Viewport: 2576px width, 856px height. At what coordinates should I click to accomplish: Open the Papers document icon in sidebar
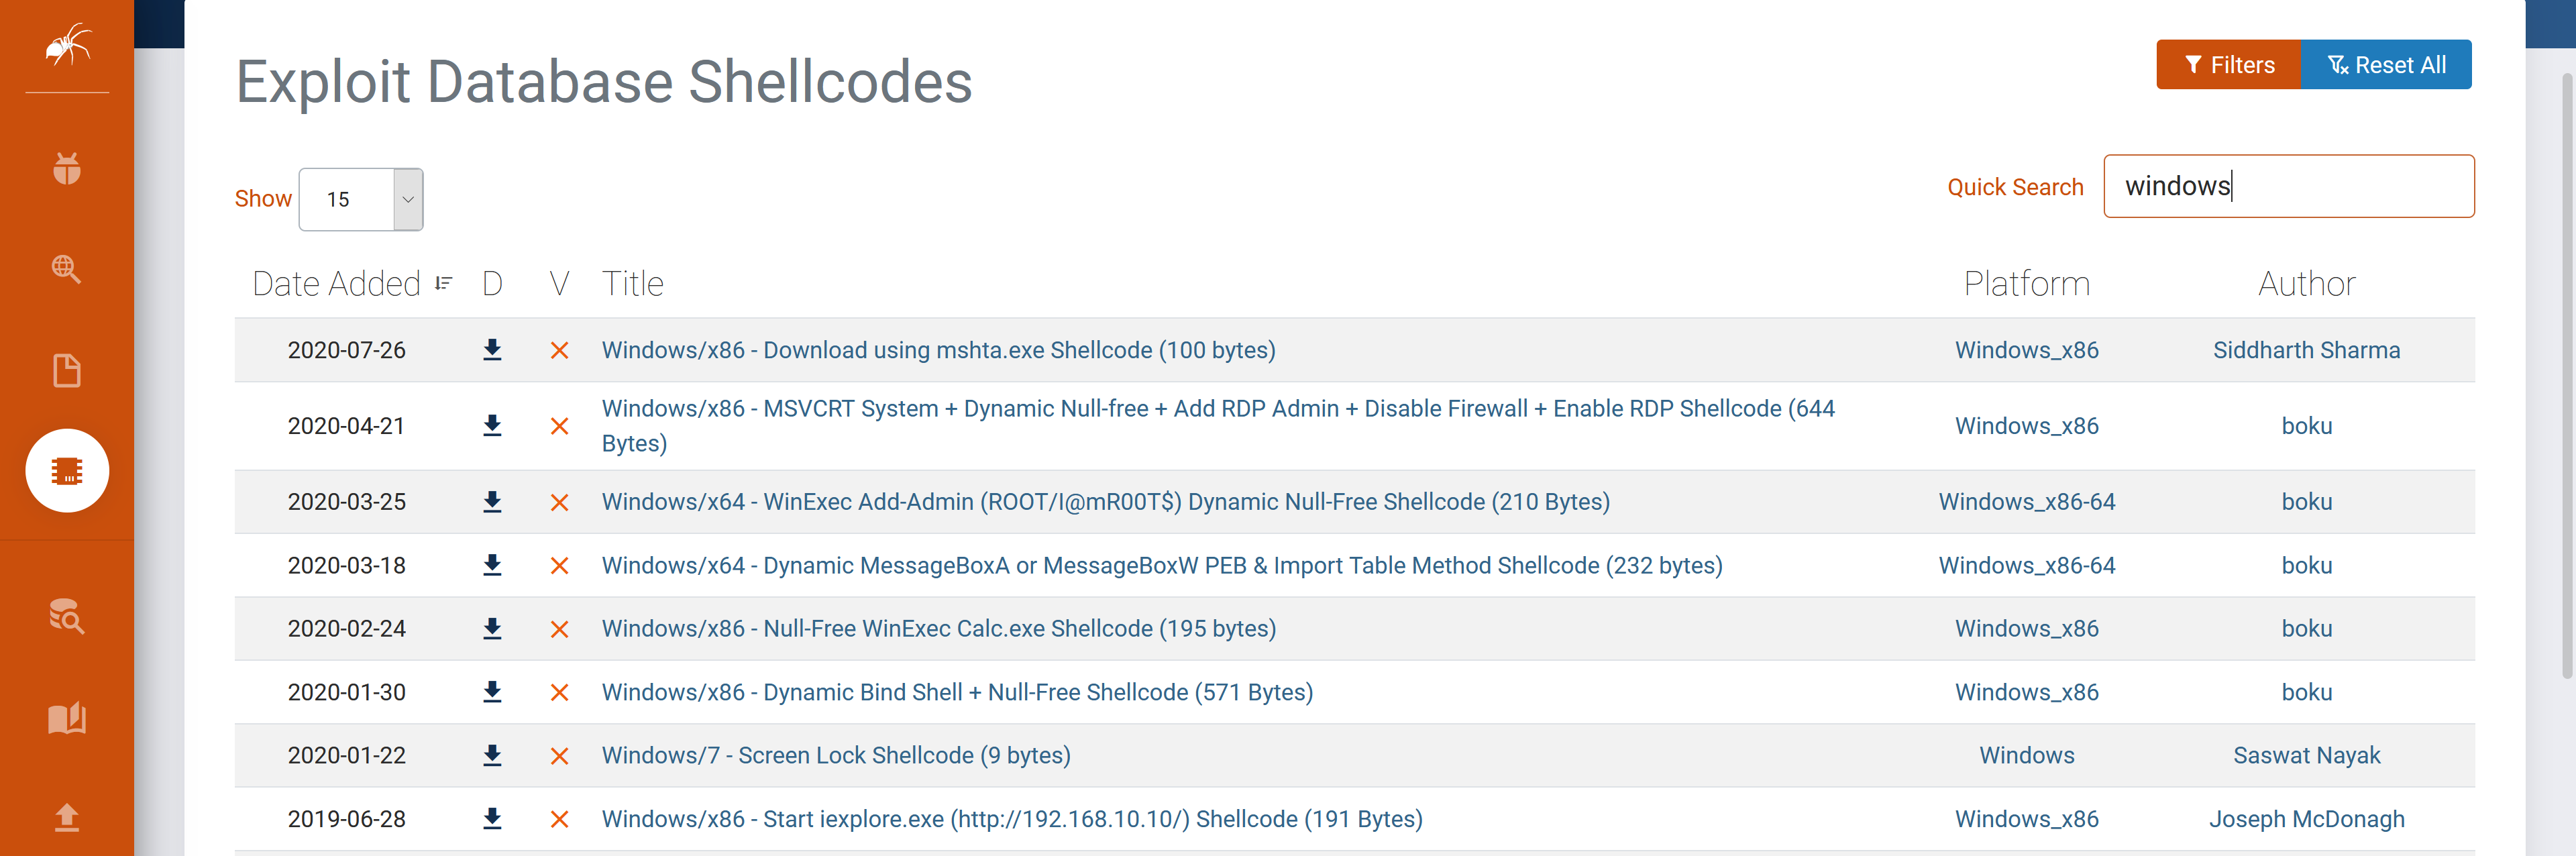(67, 370)
